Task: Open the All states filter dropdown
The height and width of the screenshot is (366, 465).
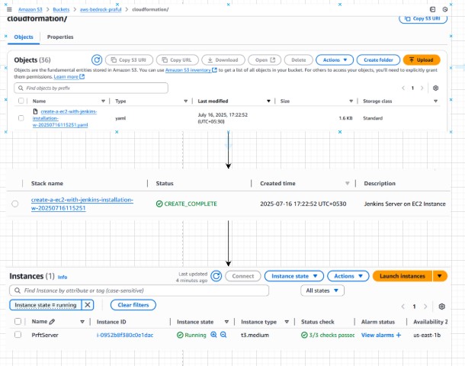Action: click(x=323, y=291)
